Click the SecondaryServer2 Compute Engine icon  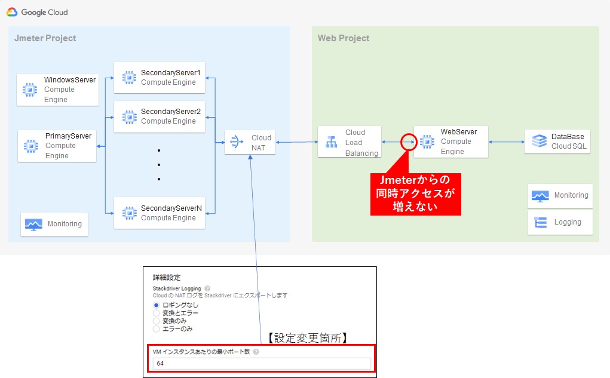[x=129, y=116]
